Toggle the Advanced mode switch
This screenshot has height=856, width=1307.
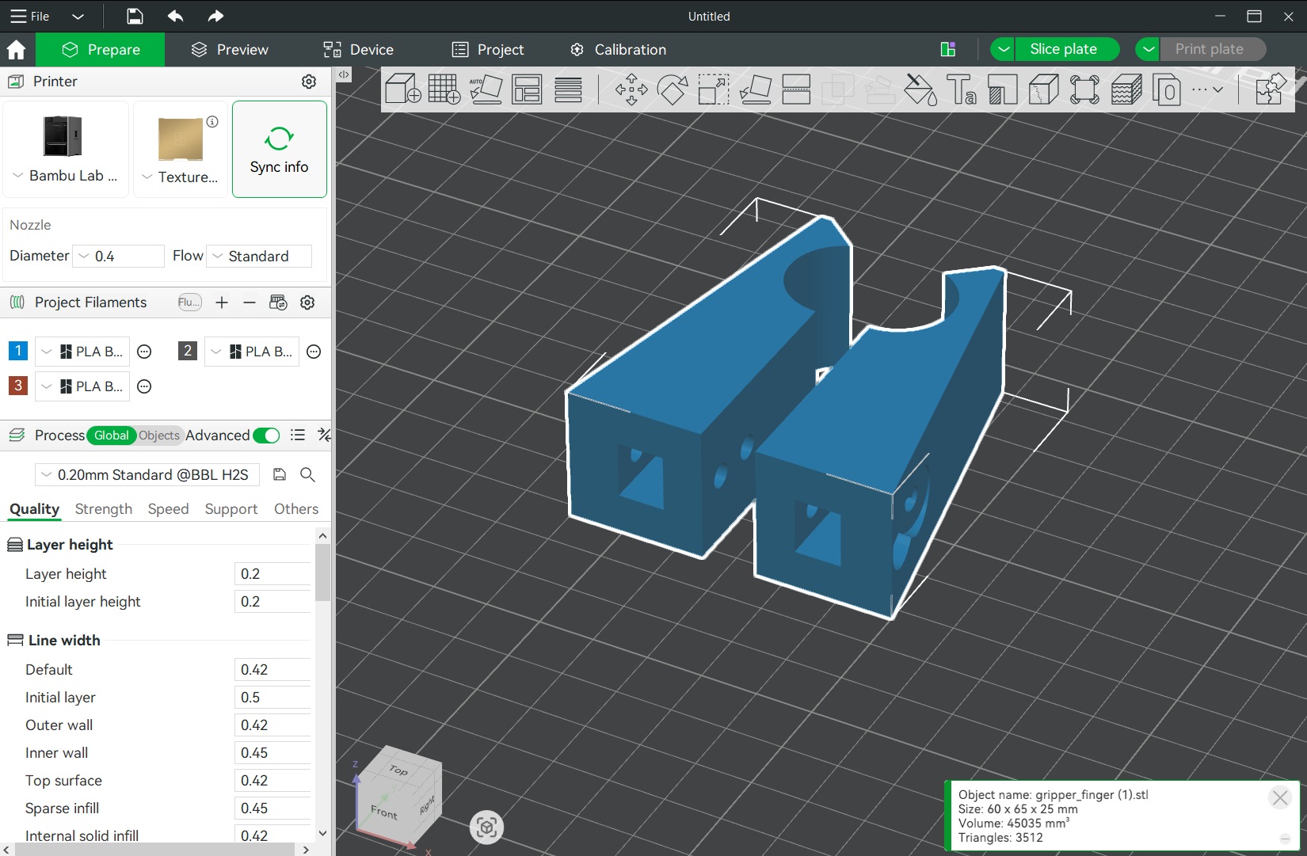(x=266, y=436)
